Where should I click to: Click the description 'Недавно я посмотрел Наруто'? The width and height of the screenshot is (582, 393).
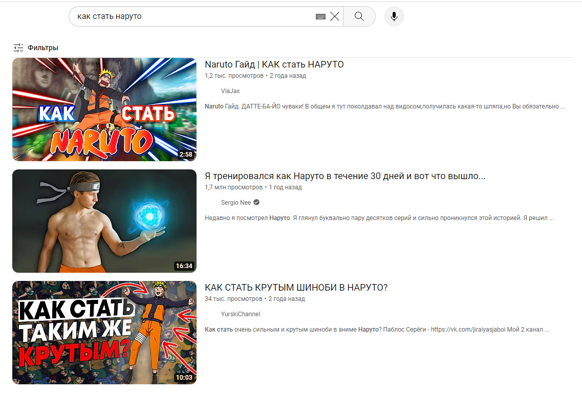(x=379, y=218)
